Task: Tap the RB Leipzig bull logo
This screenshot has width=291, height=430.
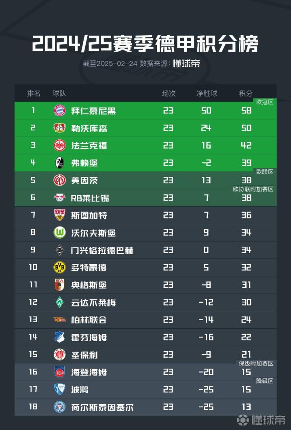Action: pyautogui.click(x=59, y=198)
